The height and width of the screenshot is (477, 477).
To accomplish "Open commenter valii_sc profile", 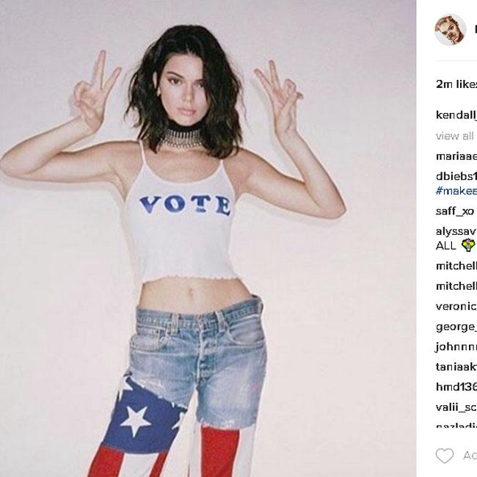I will tap(456, 407).
